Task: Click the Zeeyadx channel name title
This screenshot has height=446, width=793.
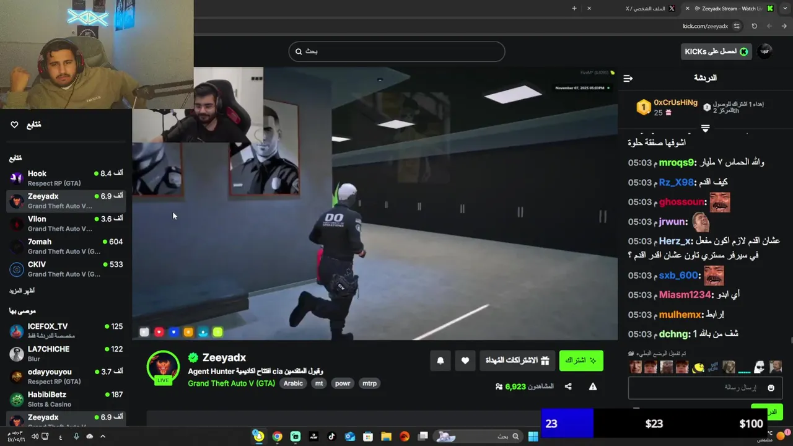Action: click(224, 357)
